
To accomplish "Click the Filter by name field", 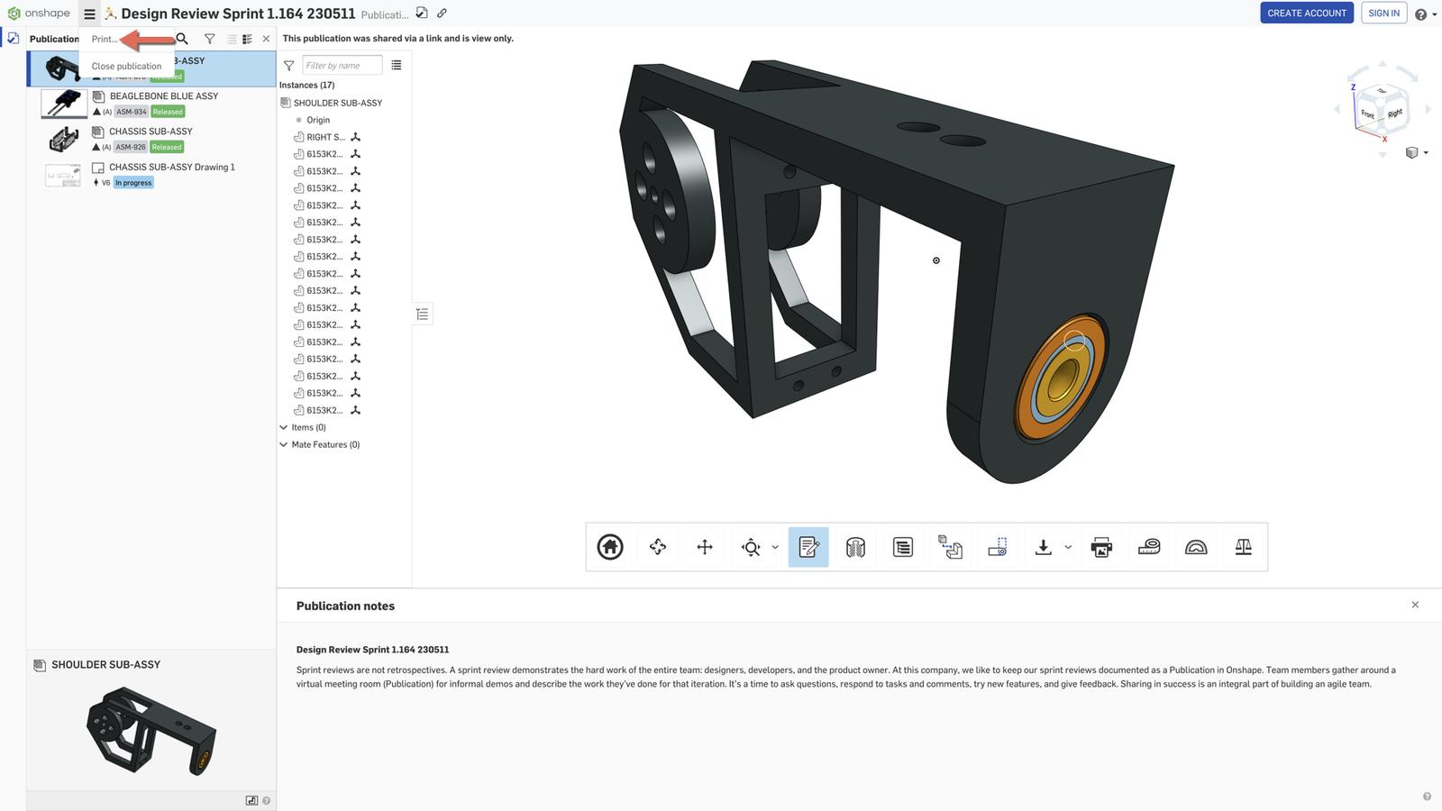I will pos(342,65).
